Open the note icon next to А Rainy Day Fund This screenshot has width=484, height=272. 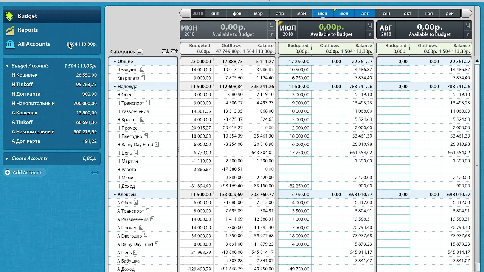(157, 244)
